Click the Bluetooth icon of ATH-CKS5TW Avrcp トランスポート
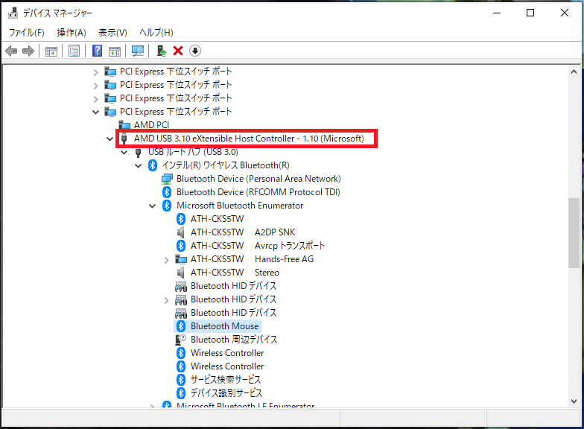 180,246
